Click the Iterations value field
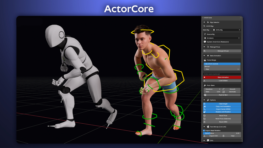Viewport: 263px width, 148px height. coord(212,89)
